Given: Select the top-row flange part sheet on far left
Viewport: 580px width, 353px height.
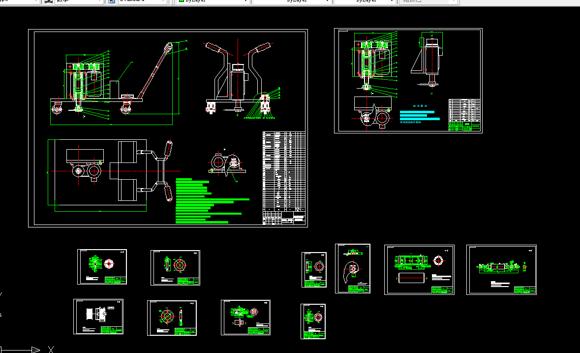Looking at the screenshot, I should pos(102,267).
